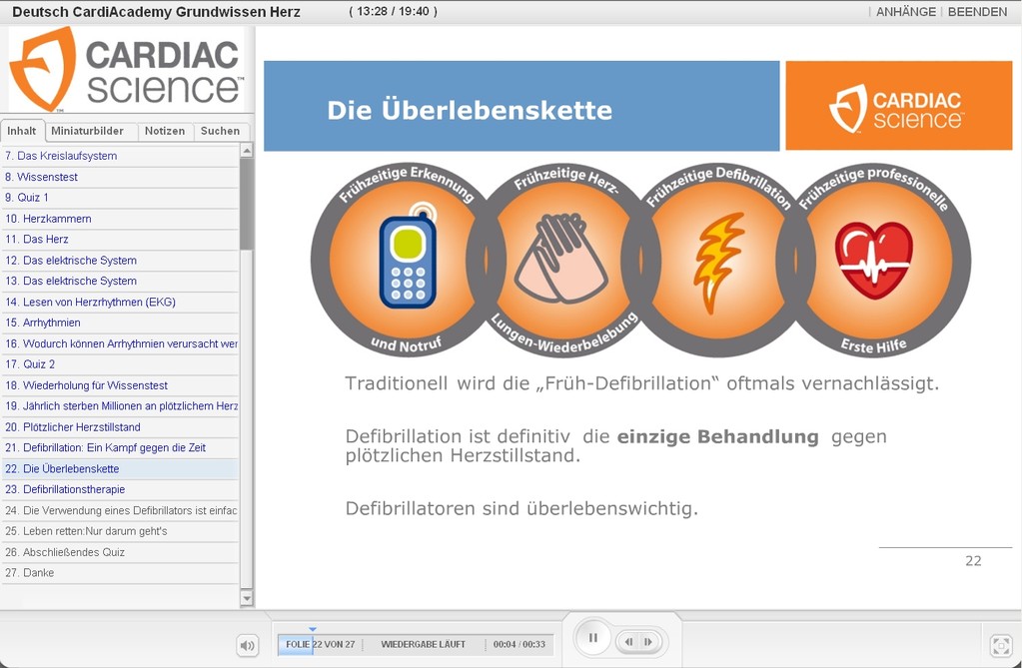
Task: Click the slide title Die Überlebenskette
Action: click(470, 110)
